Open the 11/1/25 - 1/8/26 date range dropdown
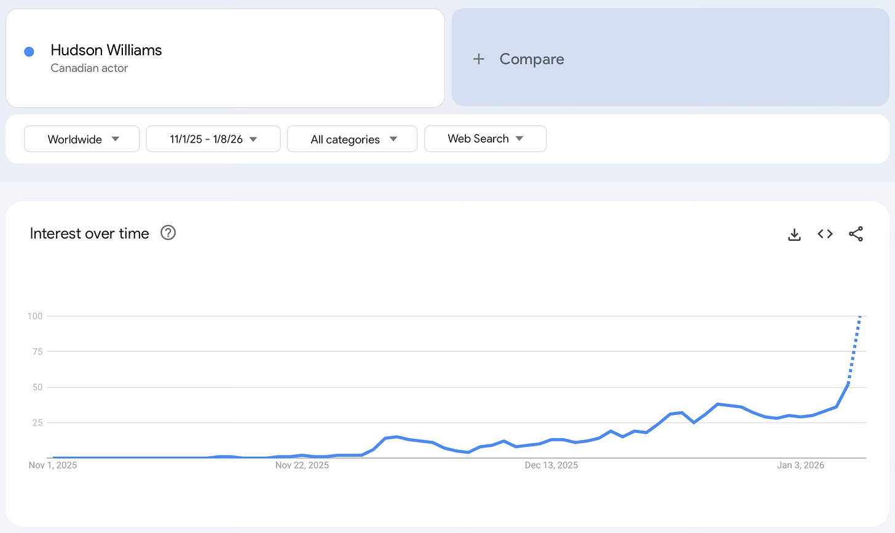Image resolution: width=895 pixels, height=533 pixels. [x=213, y=139]
